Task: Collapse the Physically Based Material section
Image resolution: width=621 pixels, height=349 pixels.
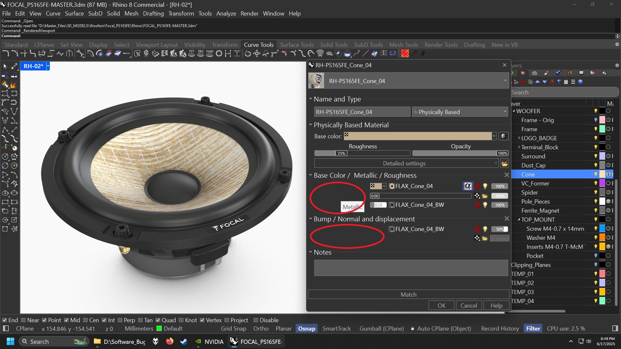Action: click(x=310, y=125)
